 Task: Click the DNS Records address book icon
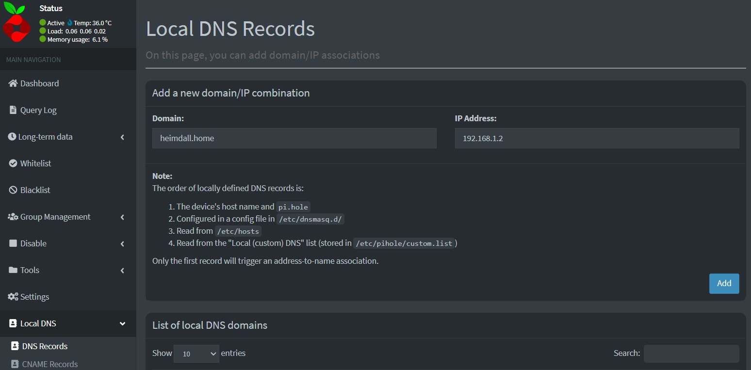pos(15,346)
